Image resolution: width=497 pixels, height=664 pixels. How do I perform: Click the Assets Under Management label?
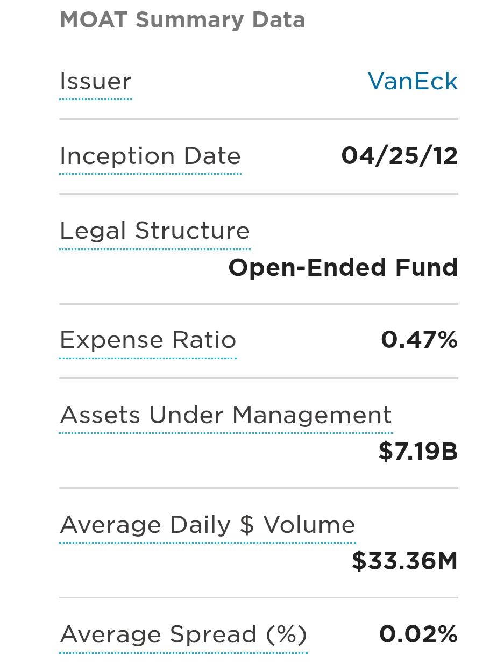pyautogui.click(x=226, y=415)
